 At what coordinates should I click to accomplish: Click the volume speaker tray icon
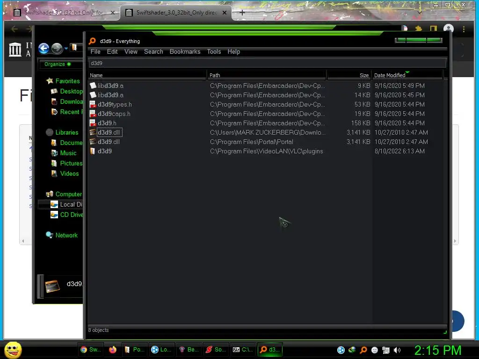pyautogui.click(x=397, y=350)
